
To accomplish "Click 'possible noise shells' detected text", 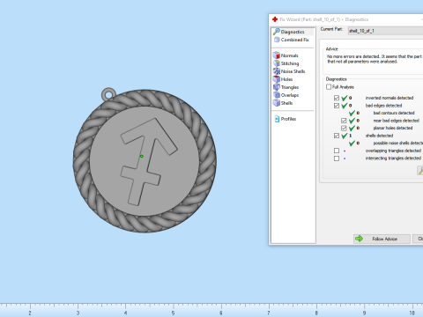I will click(398, 143).
